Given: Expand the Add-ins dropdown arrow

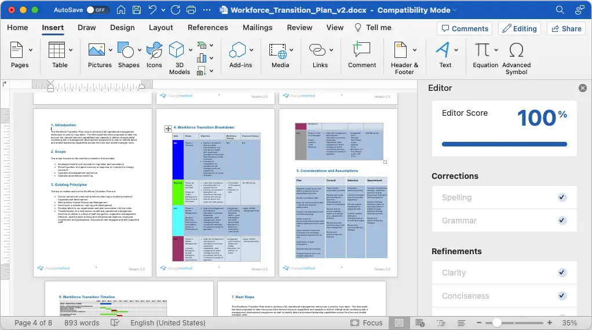Looking at the screenshot, I should (x=251, y=50).
